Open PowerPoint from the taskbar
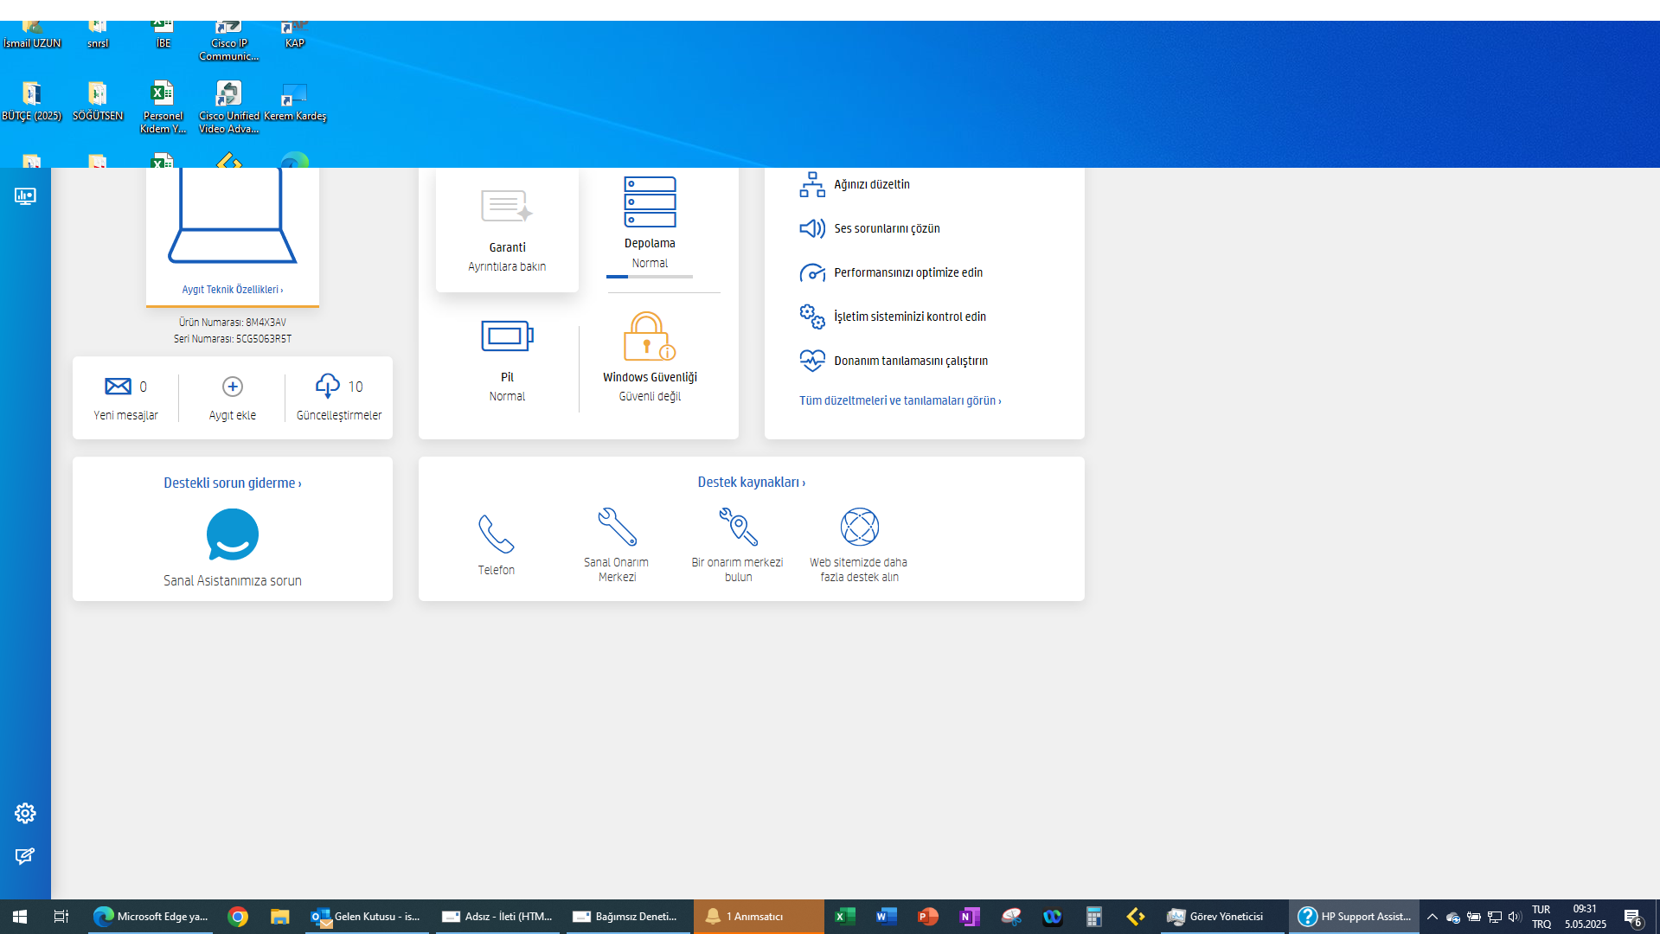 [x=928, y=917]
